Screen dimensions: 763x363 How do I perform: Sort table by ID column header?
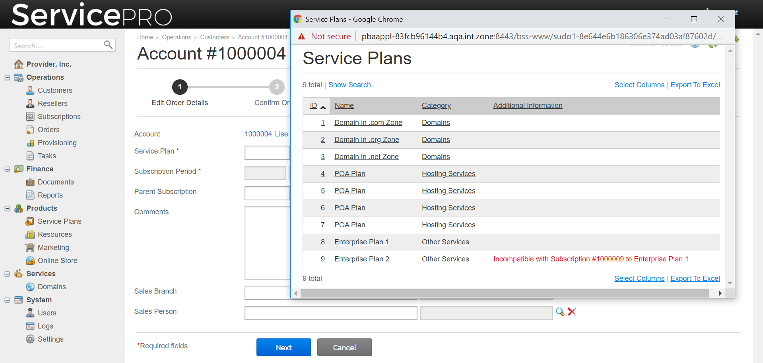pos(313,106)
